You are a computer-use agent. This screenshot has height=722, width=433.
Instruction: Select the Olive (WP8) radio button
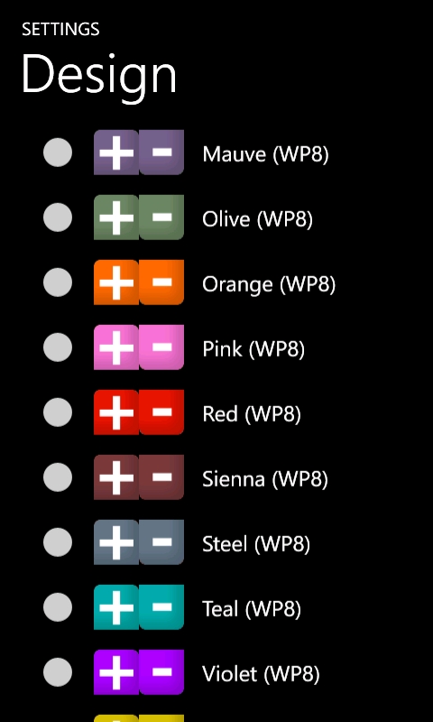(x=58, y=218)
